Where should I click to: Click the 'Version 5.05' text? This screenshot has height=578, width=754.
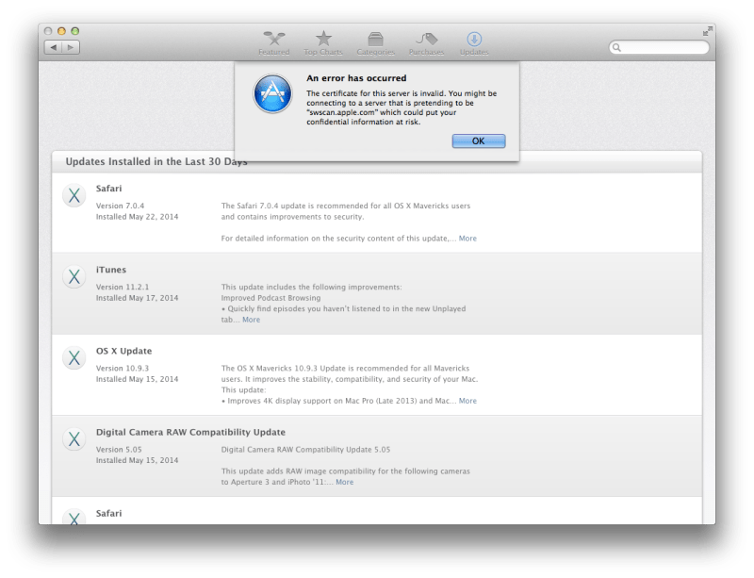119,450
